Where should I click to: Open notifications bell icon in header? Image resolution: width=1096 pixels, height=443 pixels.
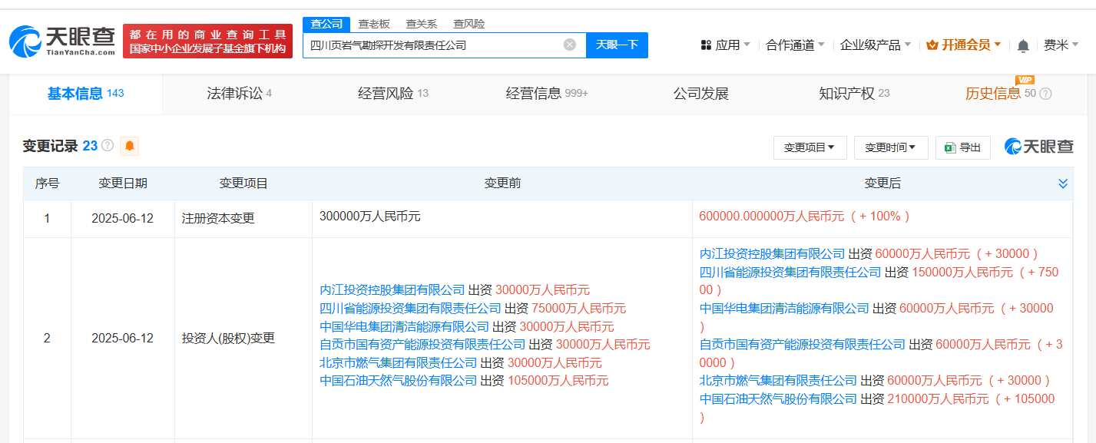[x=1023, y=45]
